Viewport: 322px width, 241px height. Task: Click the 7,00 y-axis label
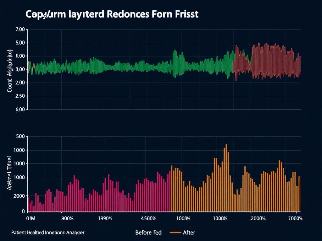pyautogui.click(x=19, y=29)
